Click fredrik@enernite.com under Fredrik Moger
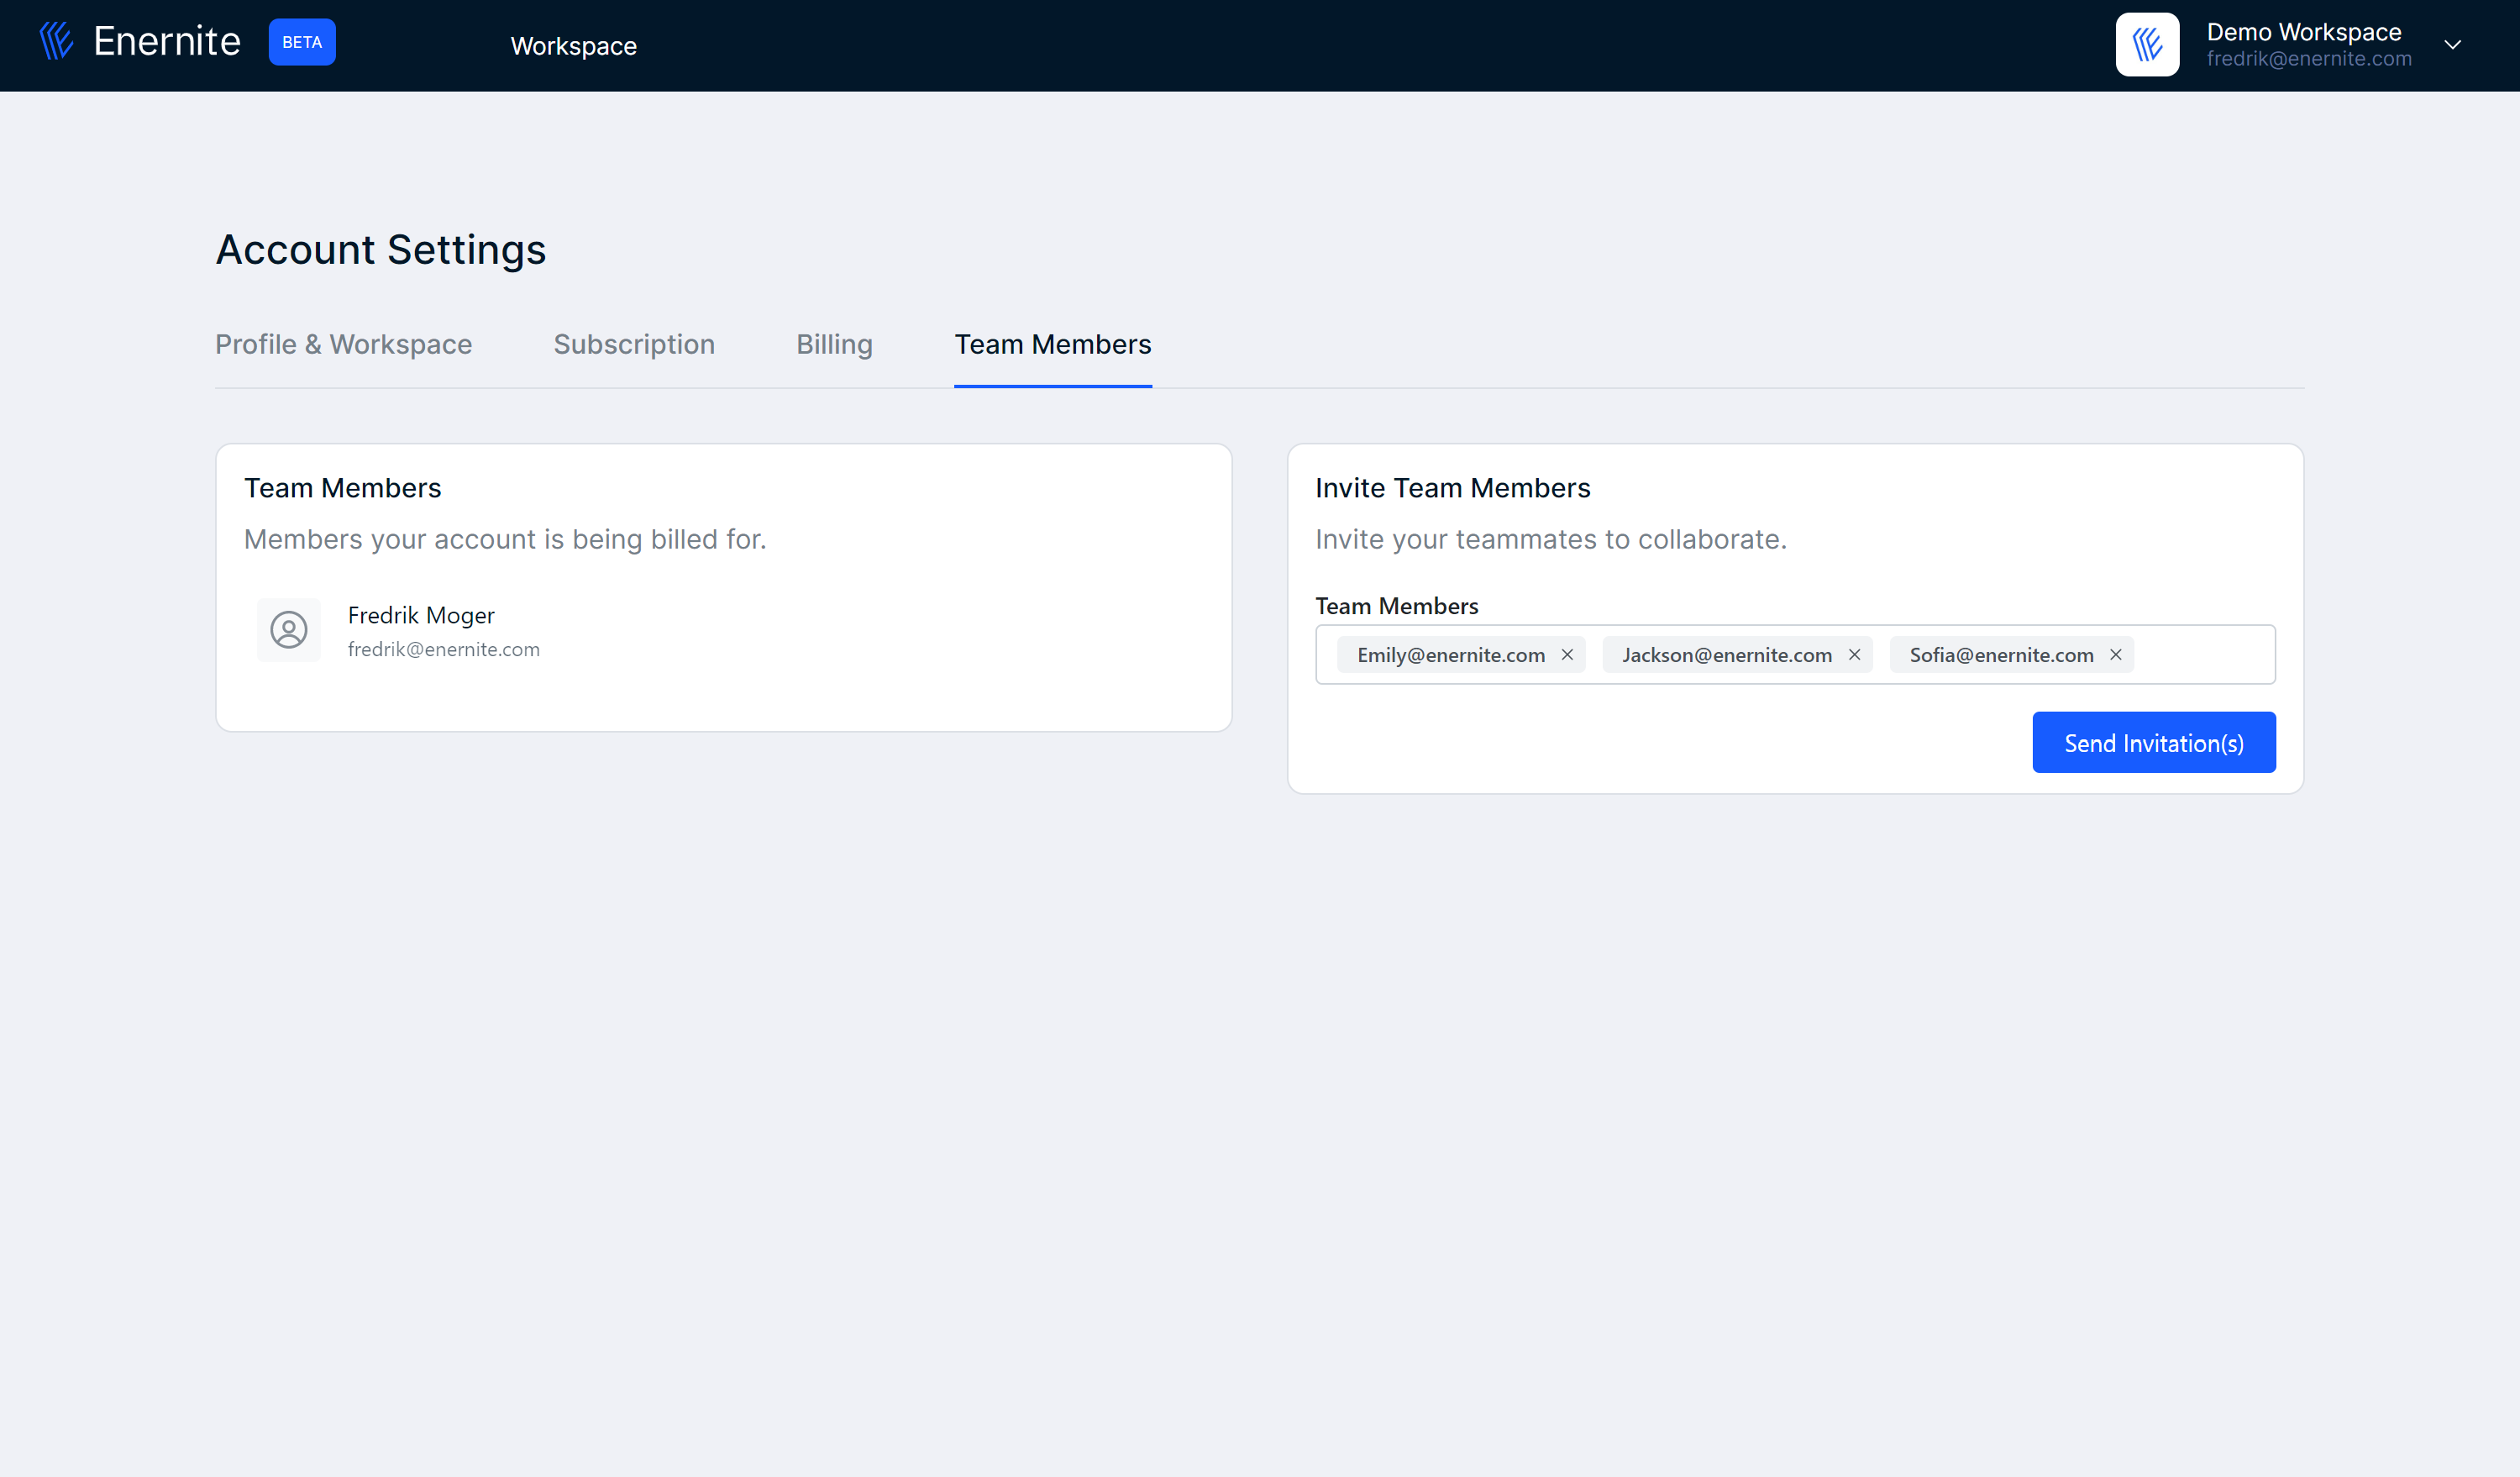The width and height of the screenshot is (2520, 1477). pyautogui.click(x=444, y=649)
